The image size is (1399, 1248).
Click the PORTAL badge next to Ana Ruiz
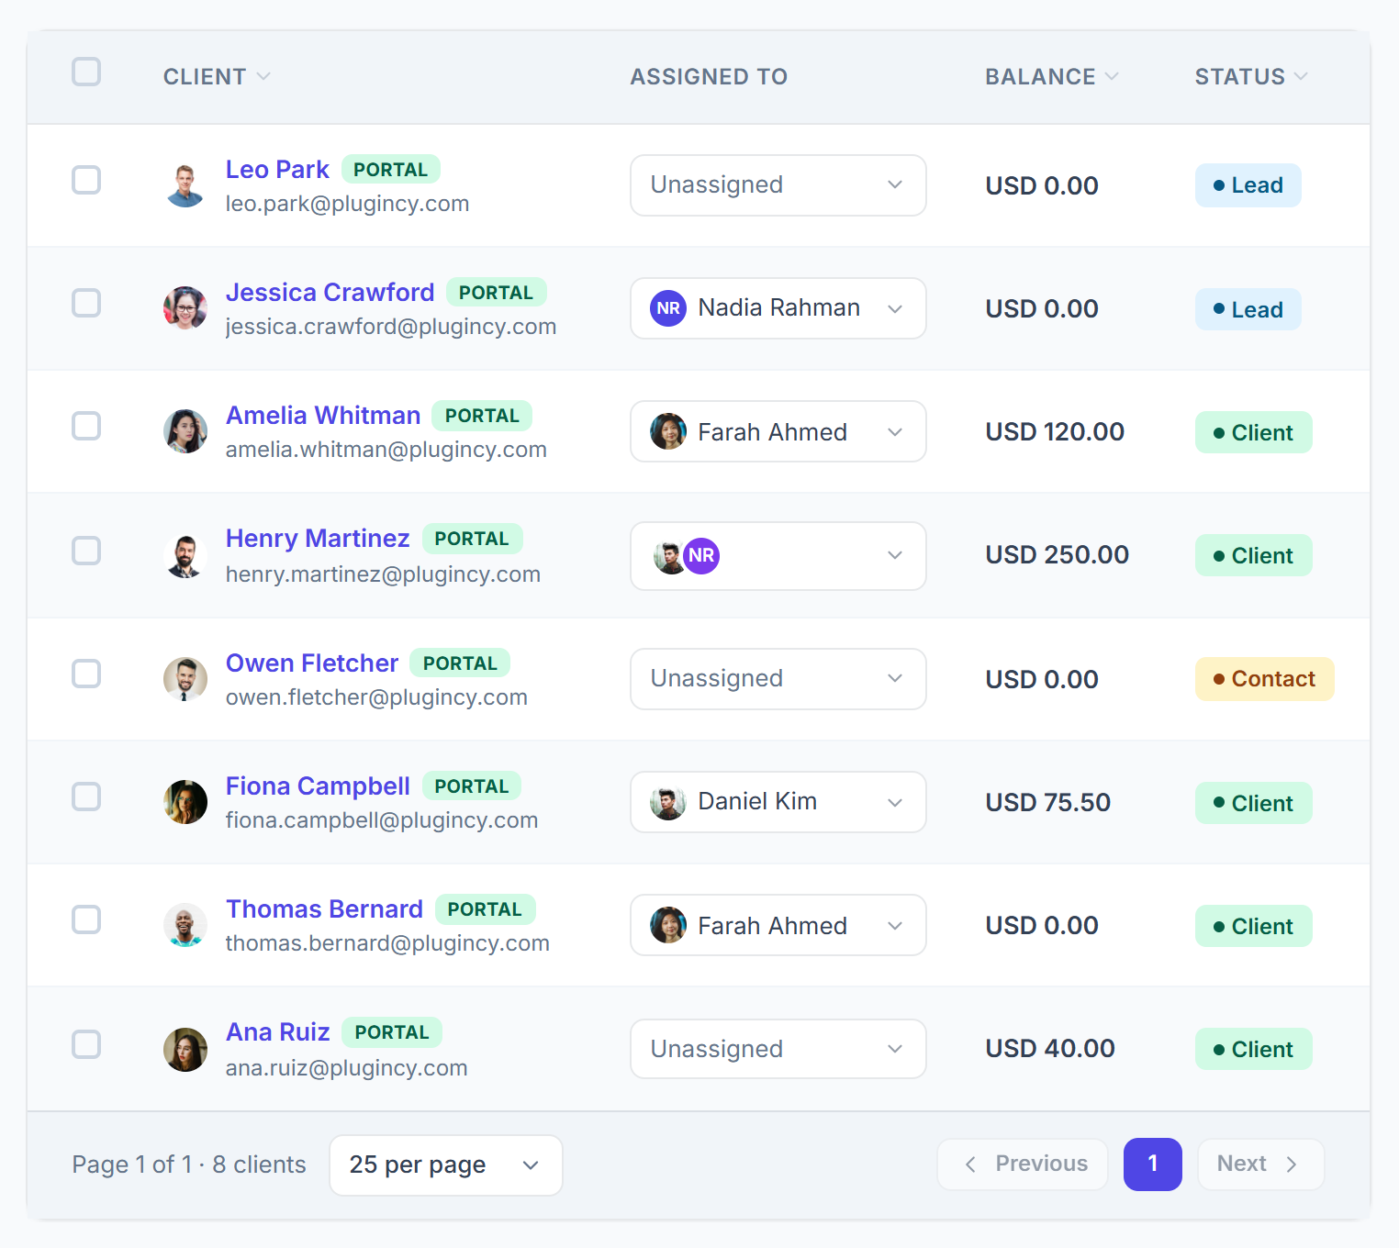(392, 1032)
